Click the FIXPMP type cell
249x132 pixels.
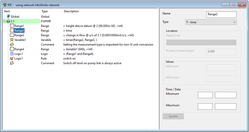[46, 21]
